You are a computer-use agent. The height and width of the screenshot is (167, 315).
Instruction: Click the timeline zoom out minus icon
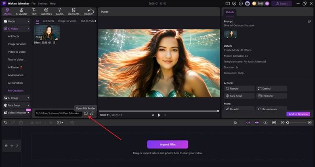283,123
